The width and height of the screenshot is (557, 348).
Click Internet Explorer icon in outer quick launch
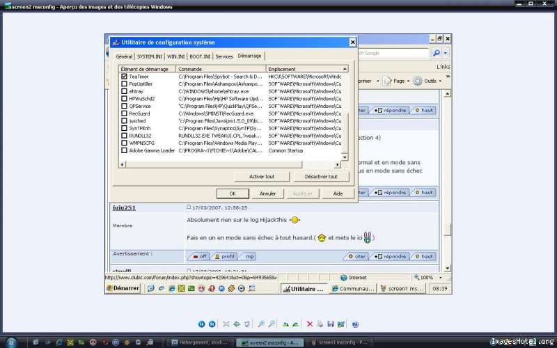point(59,342)
